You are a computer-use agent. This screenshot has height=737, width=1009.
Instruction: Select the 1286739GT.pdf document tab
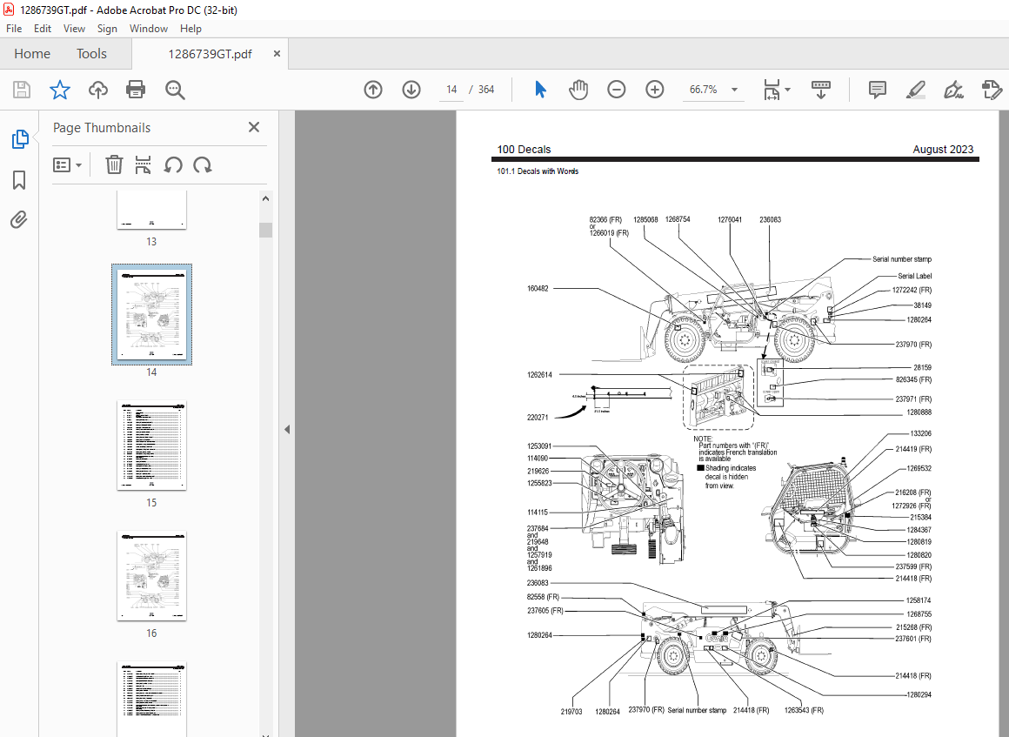(x=210, y=54)
